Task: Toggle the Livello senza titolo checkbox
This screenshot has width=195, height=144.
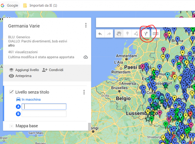Action: tap(12, 92)
